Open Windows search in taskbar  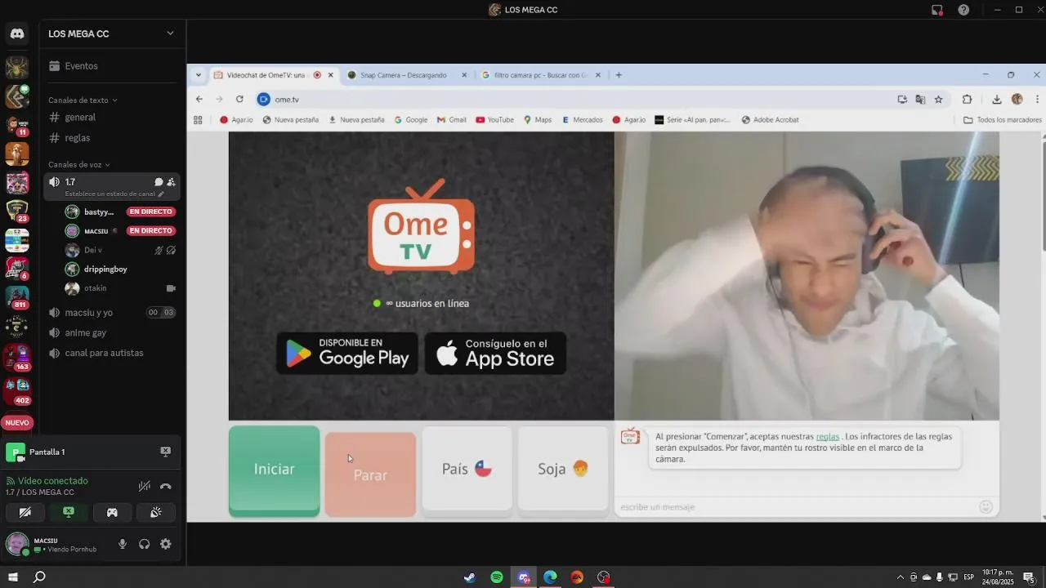pos(39,577)
